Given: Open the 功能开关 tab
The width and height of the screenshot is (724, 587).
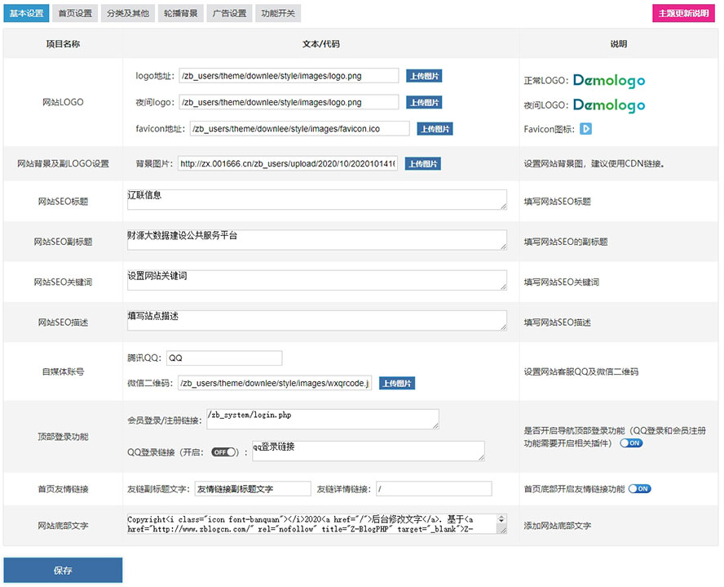Looking at the screenshot, I should [278, 14].
